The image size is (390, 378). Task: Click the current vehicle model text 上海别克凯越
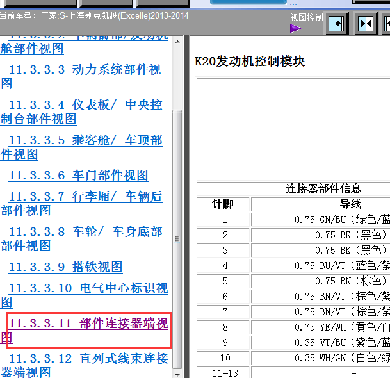click(92, 16)
